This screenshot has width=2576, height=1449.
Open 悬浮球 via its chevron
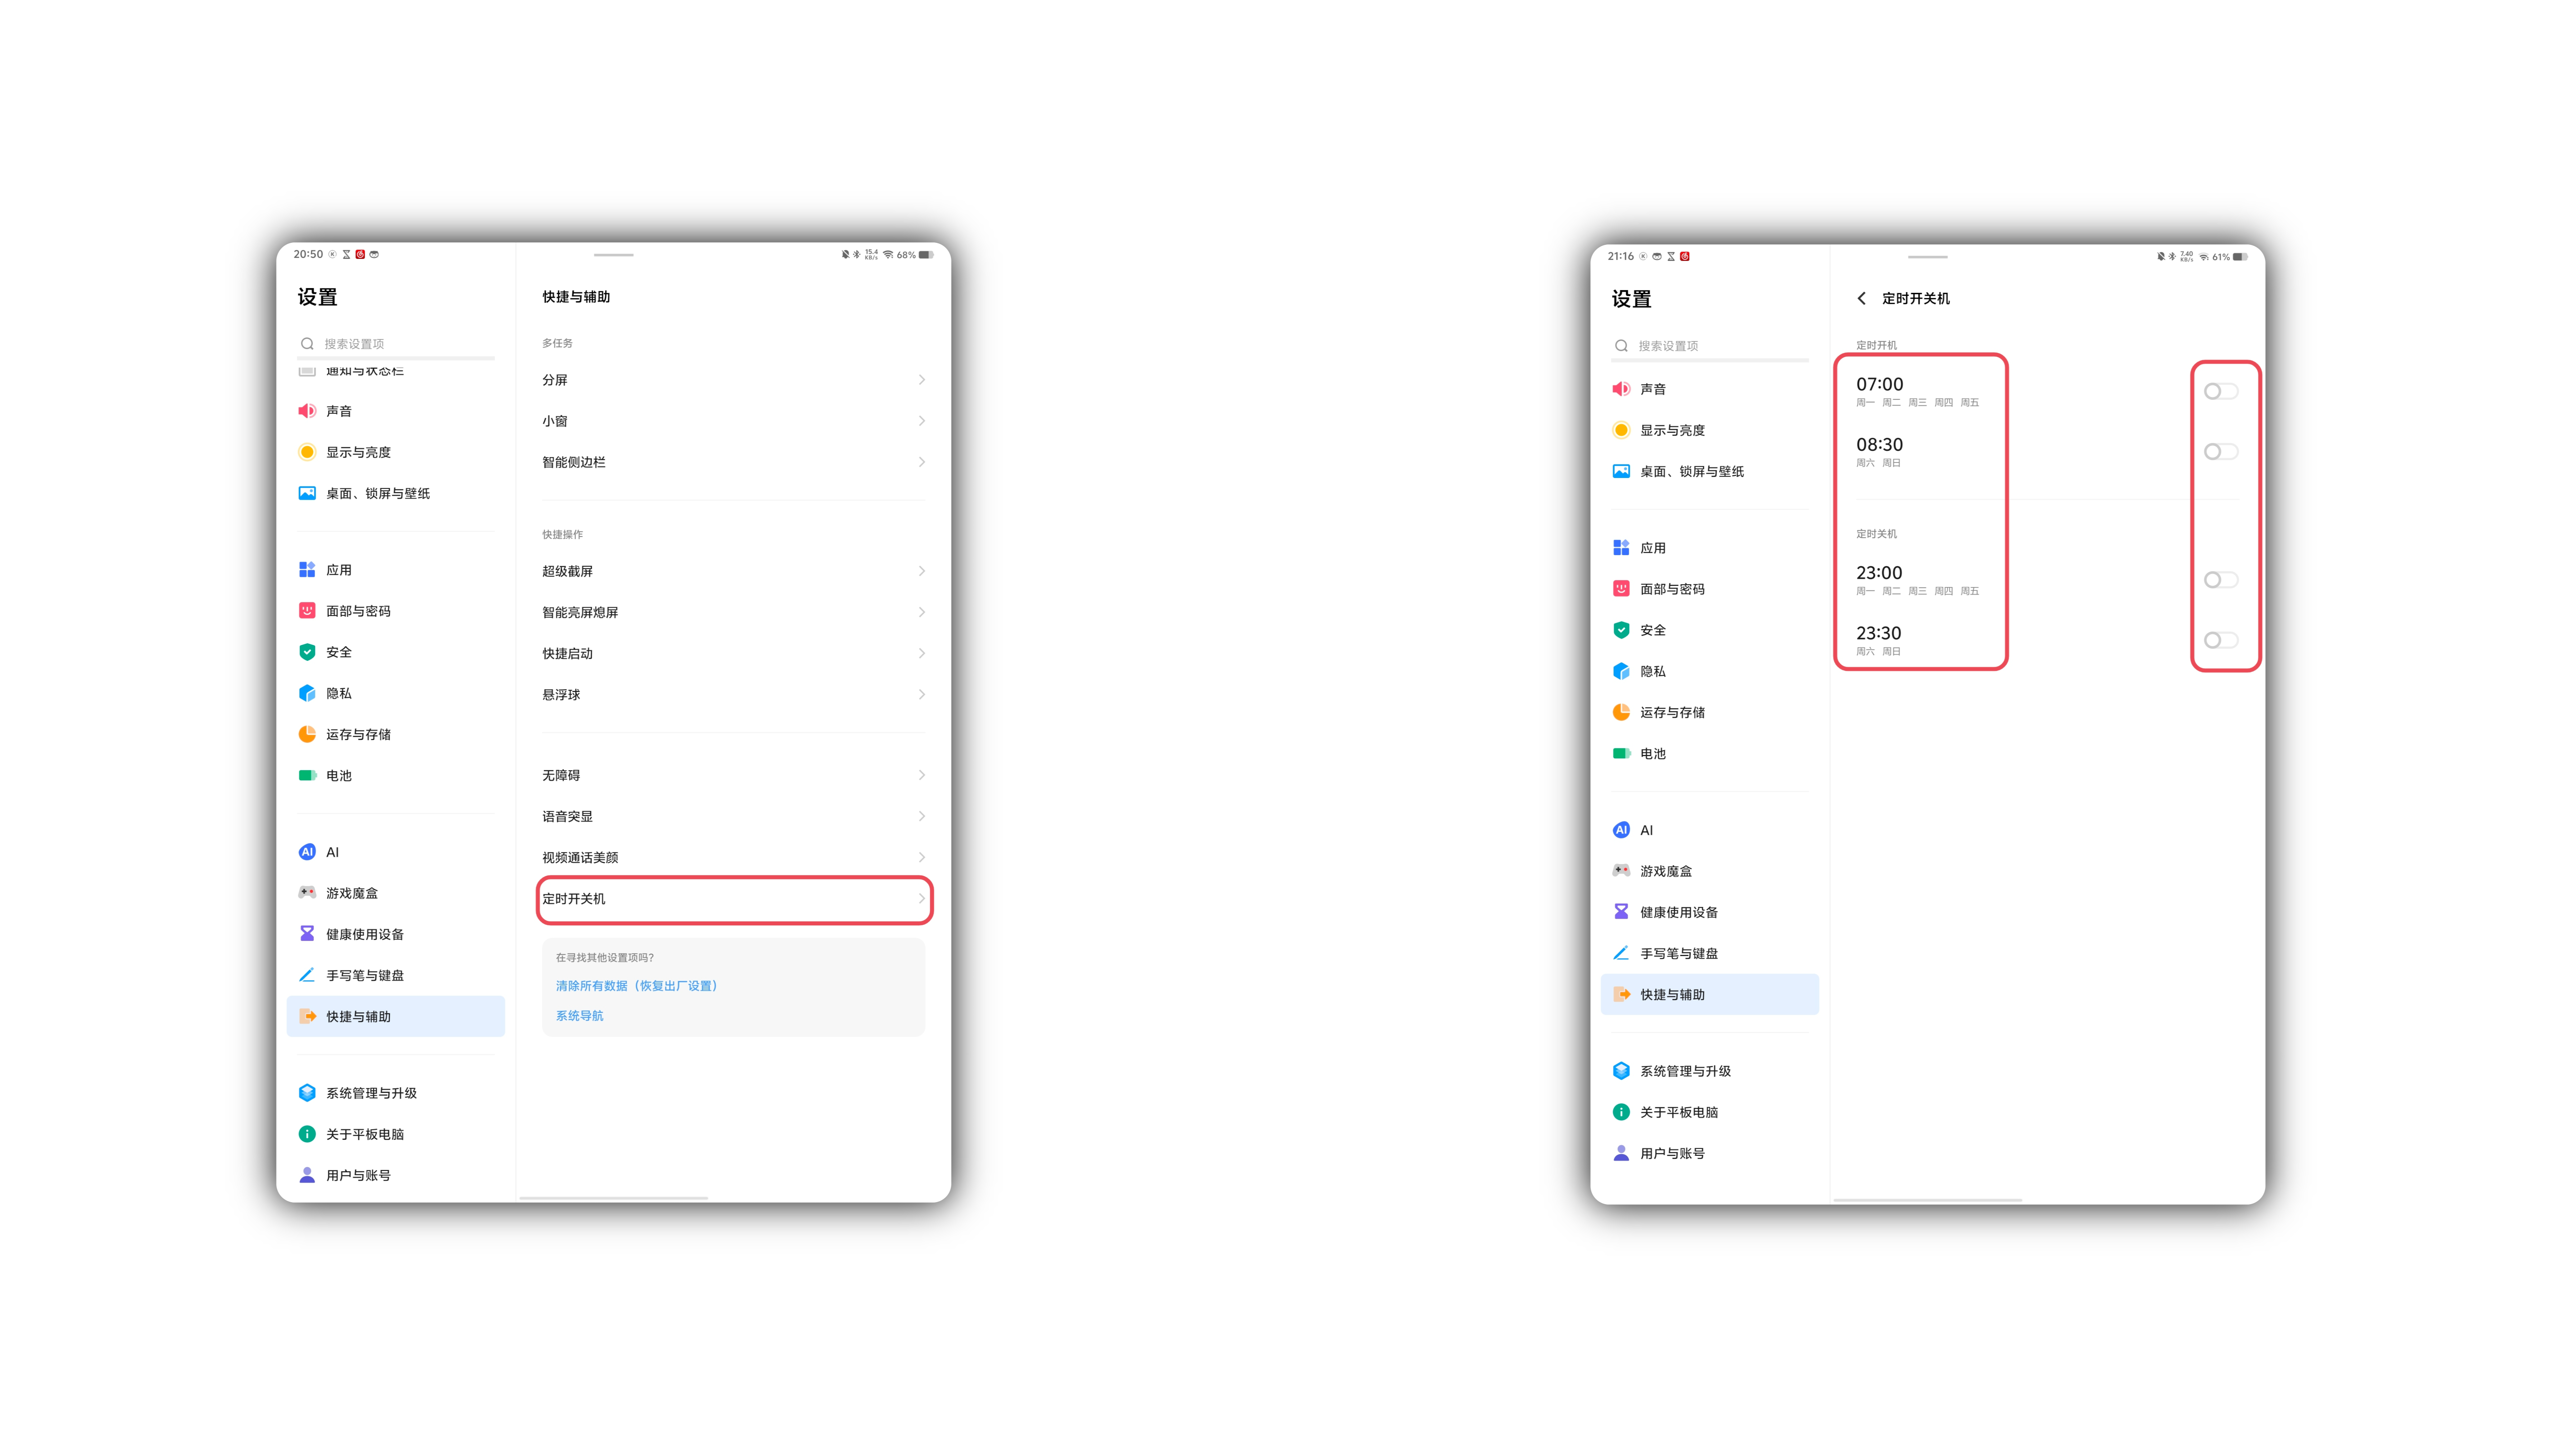[921, 694]
